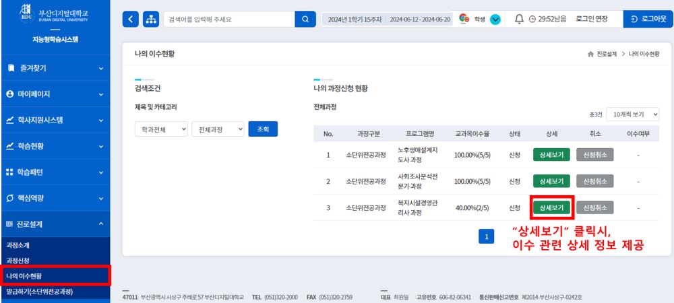Click the 진로설계 breadcrumb link
The width and height of the screenshot is (674, 303).
(x=607, y=54)
